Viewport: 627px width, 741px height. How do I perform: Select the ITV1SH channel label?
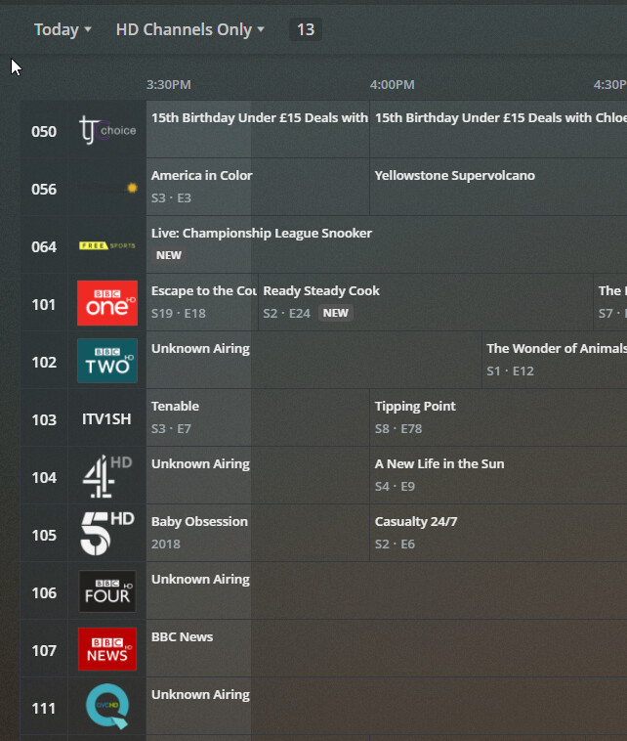coord(106,418)
